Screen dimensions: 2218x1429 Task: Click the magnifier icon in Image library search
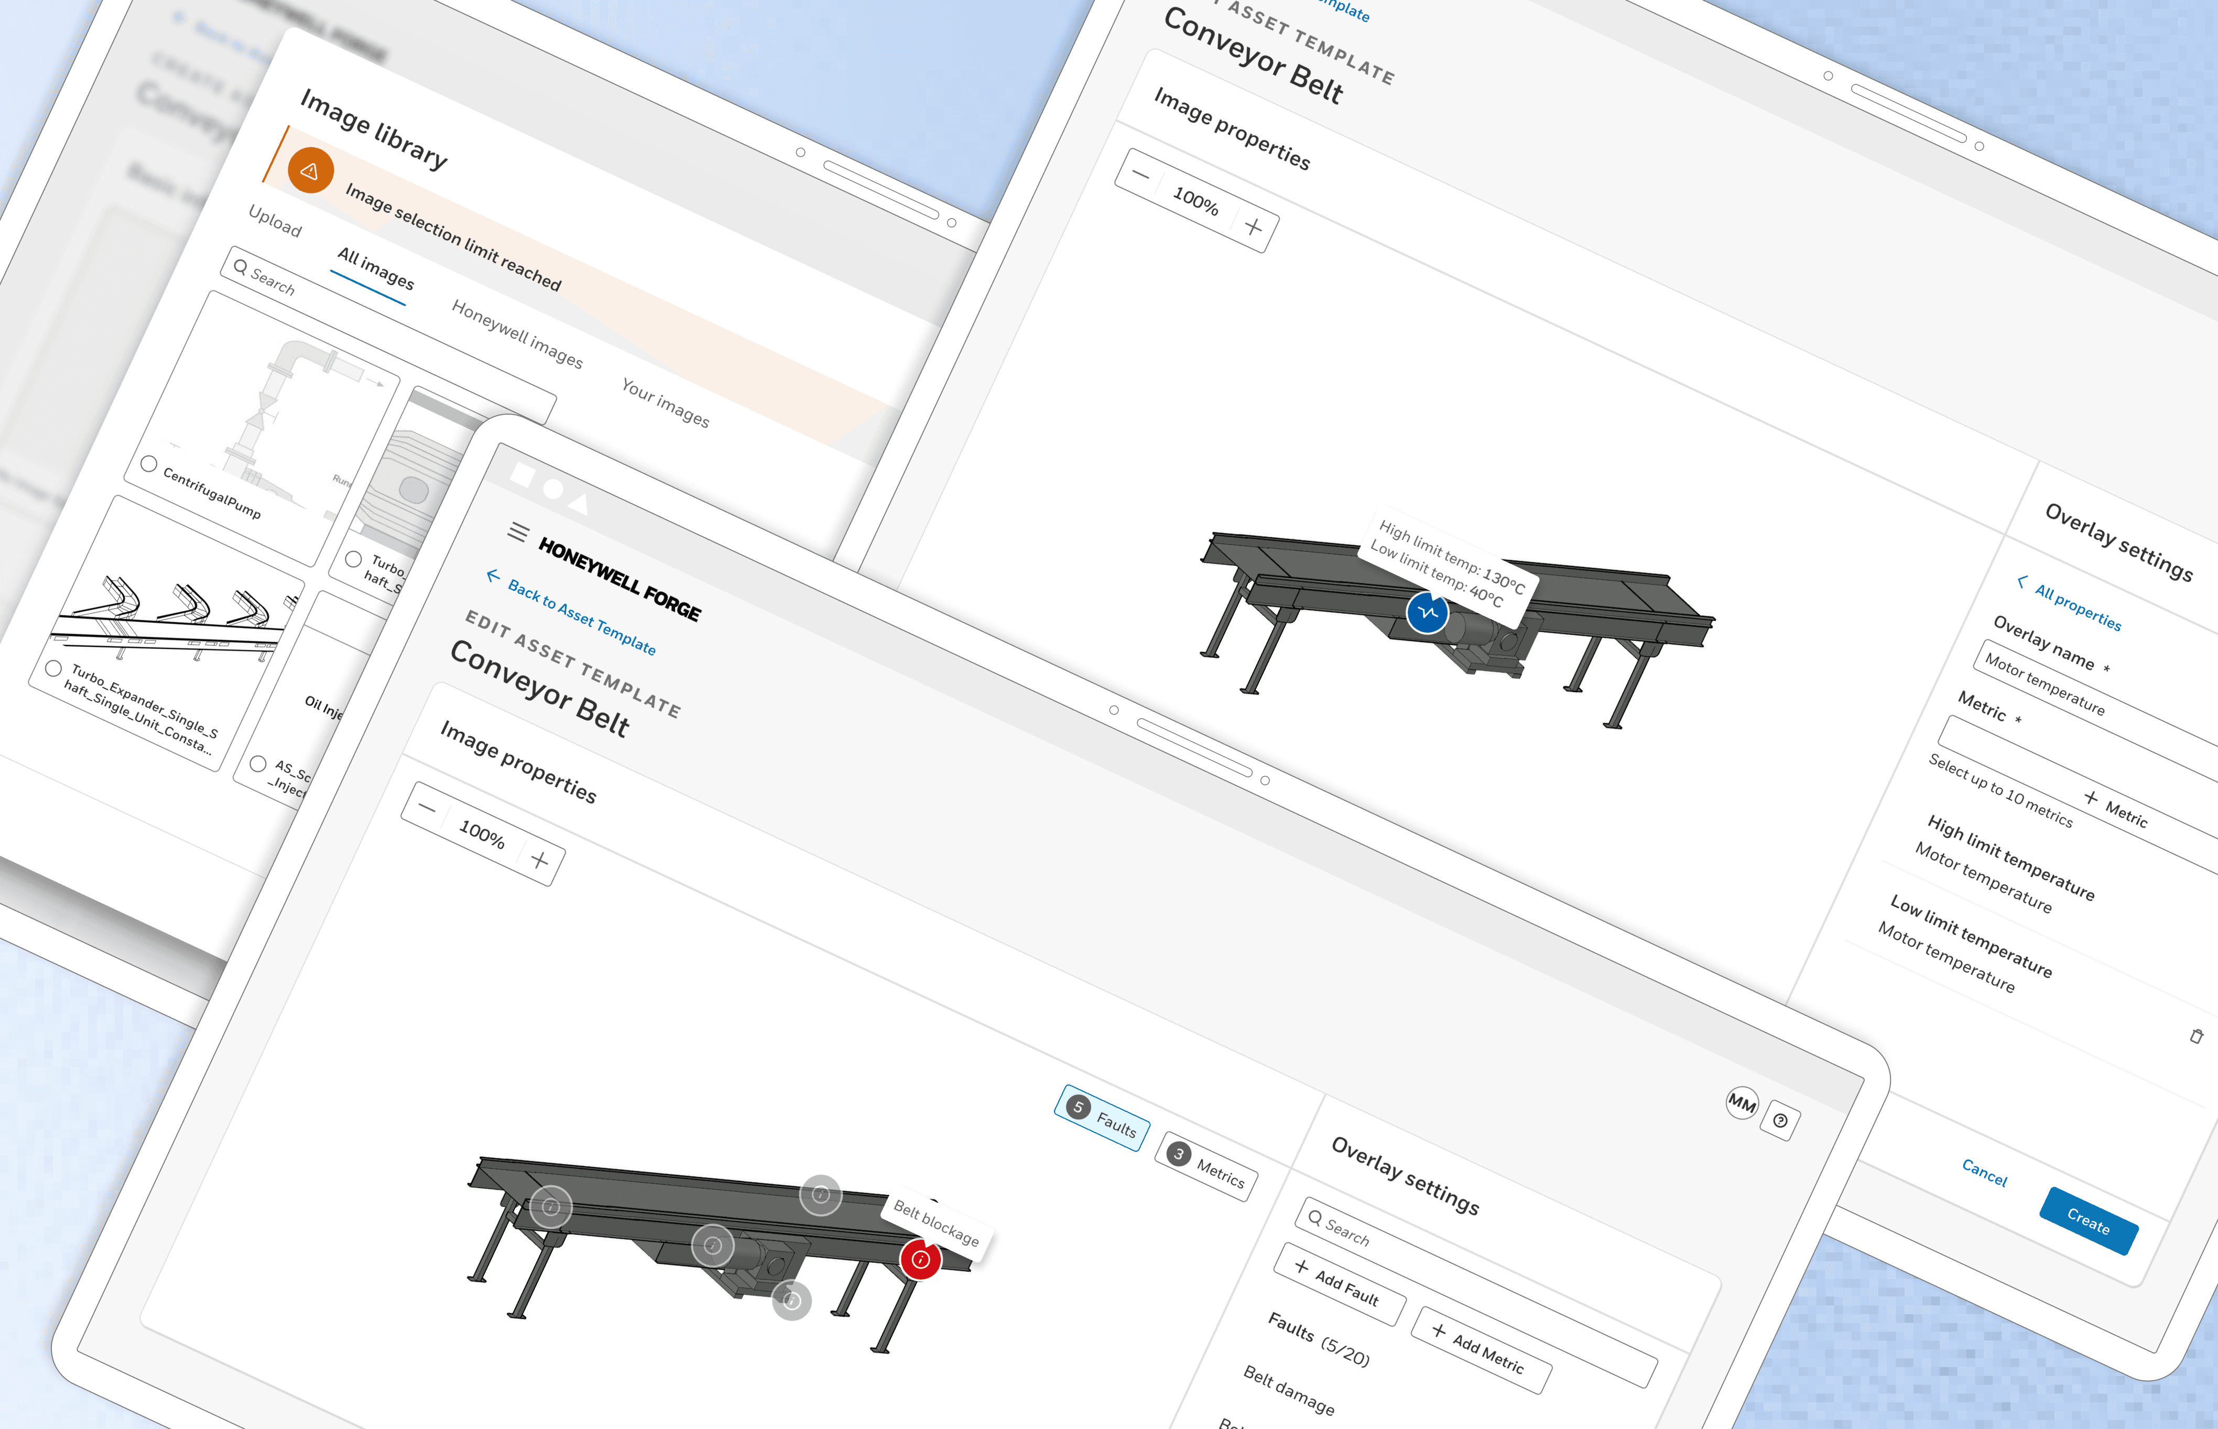coord(240,267)
